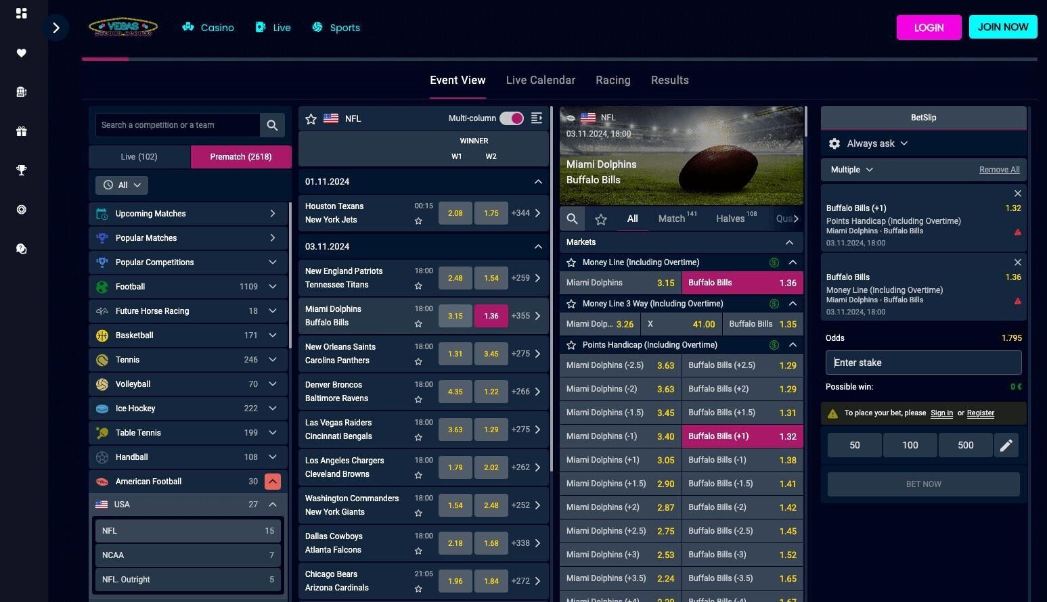The height and width of the screenshot is (602, 1047).
Task: Open BetSlip settings gear icon
Action: pos(834,143)
